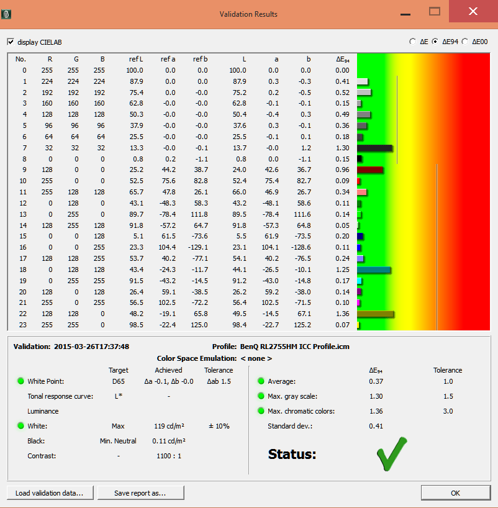The image size is (498, 508).
Task: Click the green indicator beside White luminance
Action: pos(21,426)
